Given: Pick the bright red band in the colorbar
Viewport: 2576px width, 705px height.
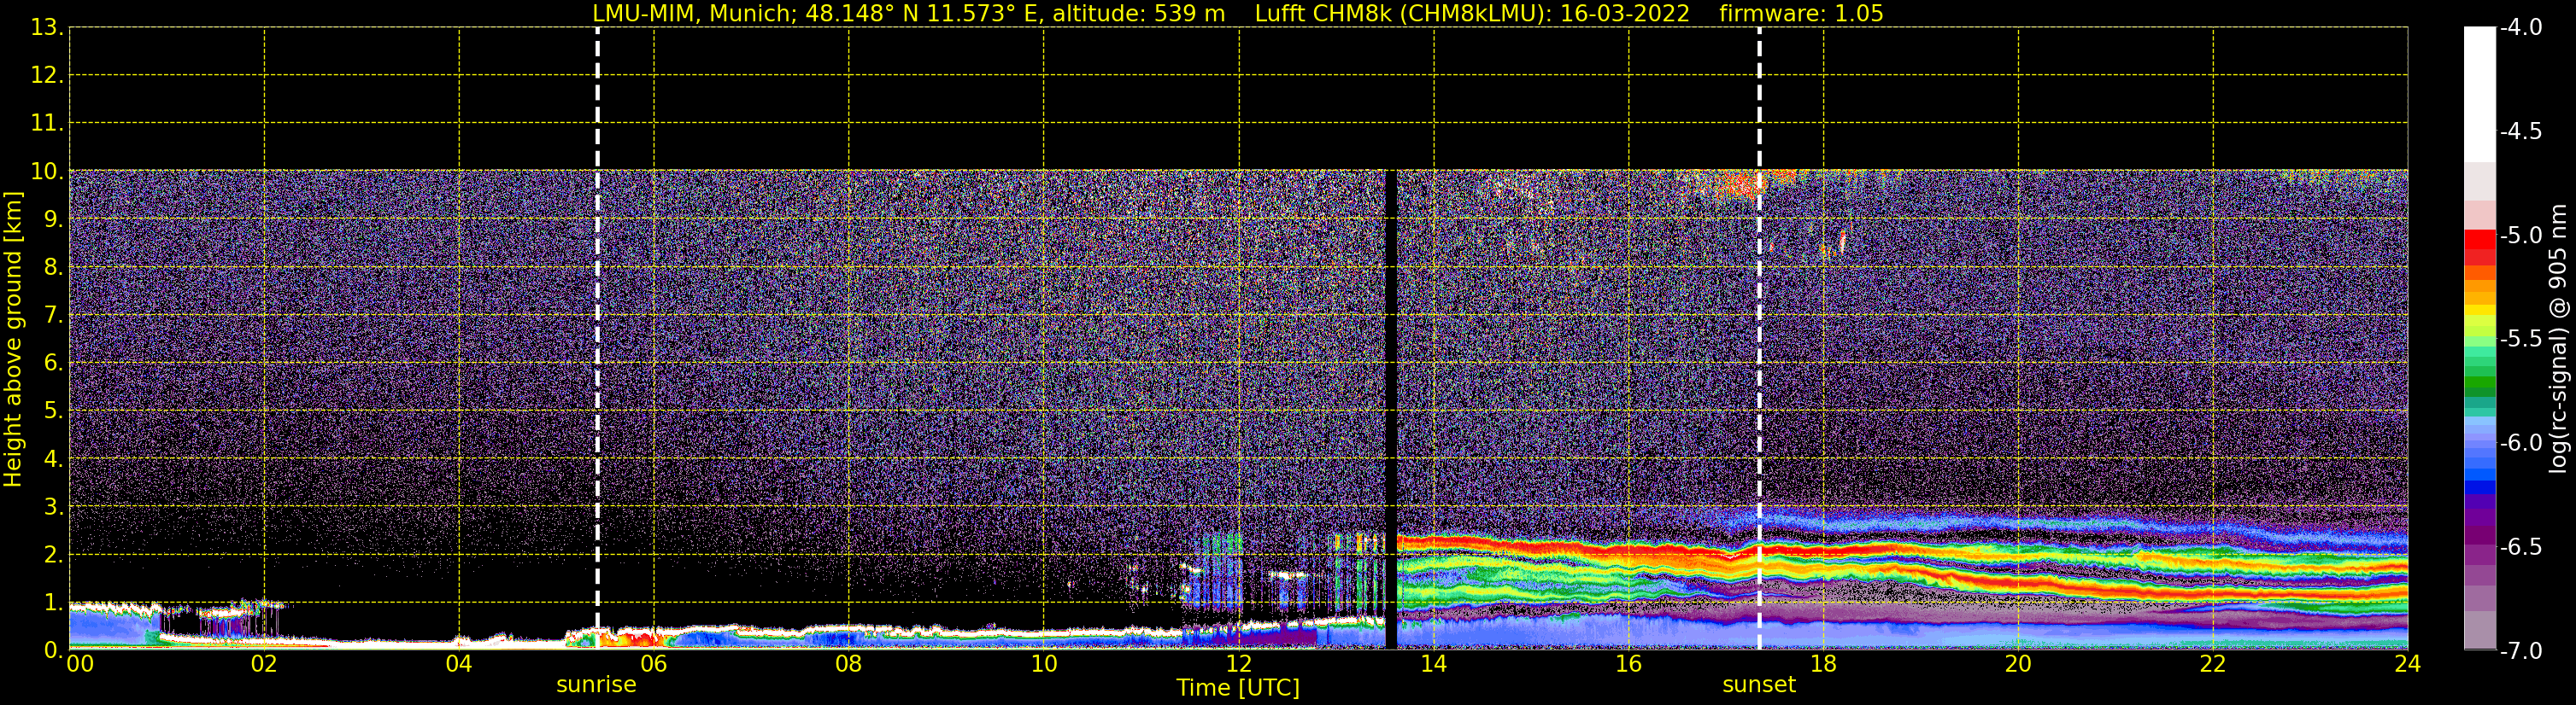Looking at the screenshot, I should click(x=2479, y=240).
